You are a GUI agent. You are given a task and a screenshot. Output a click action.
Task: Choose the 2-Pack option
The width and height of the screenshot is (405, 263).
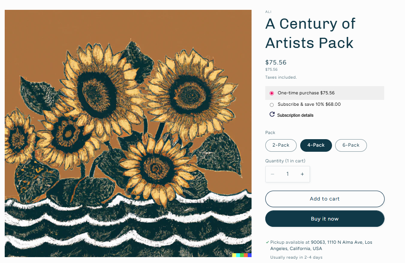281,145
